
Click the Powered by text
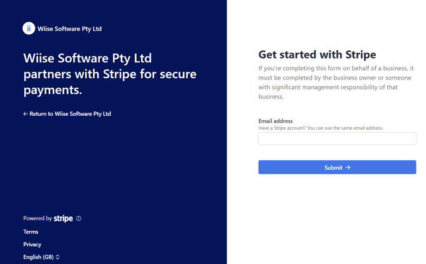38,218
